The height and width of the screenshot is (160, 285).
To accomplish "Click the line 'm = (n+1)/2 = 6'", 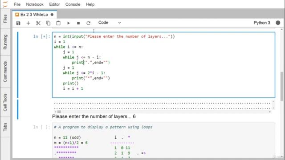I will (x=71, y=143).
